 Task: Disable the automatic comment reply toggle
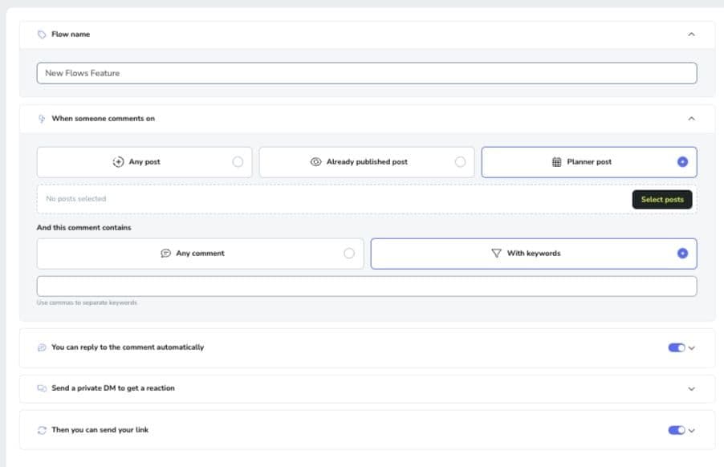(x=677, y=347)
